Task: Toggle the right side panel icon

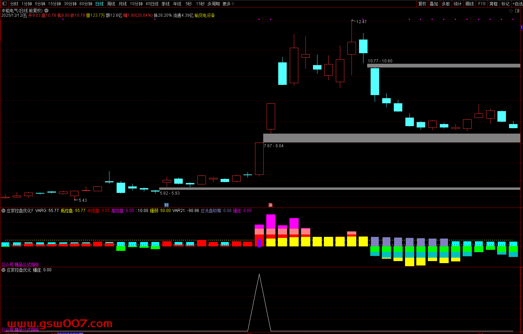Action: [x=517, y=11]
